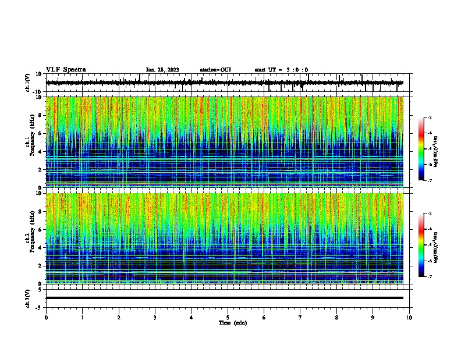
Task: Click the ch.3 flat black trace line
Action: 225,298
